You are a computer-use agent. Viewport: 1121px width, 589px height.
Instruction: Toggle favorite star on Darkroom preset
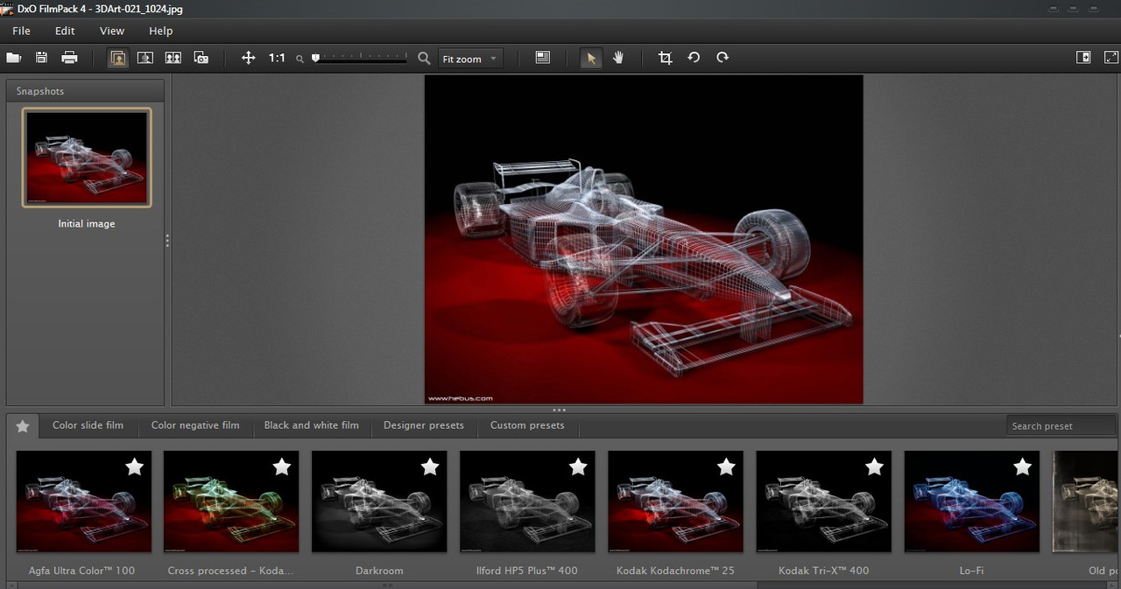430,467
